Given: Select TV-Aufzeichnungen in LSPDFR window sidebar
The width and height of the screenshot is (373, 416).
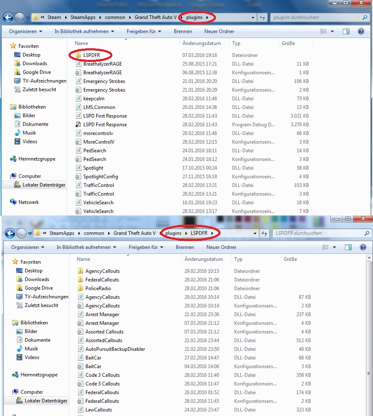Looking at the screenshot, I should pyautogui.click(x=46, y=297).
